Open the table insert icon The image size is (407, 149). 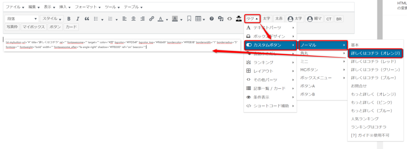(x=198, y=19)
